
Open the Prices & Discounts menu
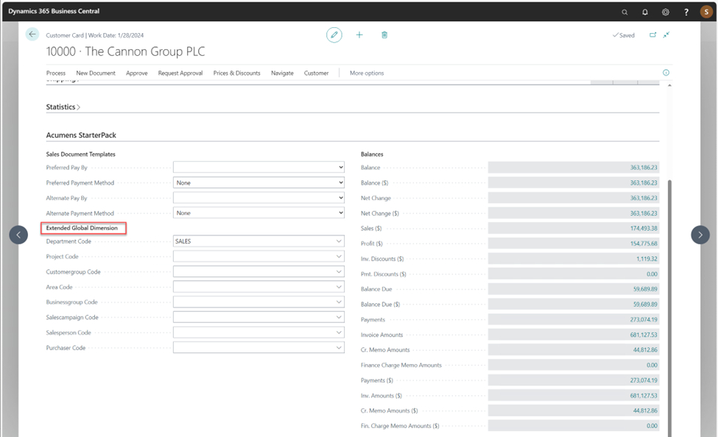tap(236, 74)
